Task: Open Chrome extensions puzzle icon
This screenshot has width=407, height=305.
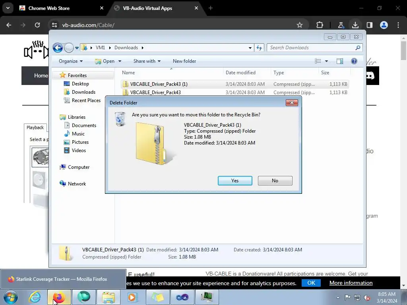Action: 320,25
